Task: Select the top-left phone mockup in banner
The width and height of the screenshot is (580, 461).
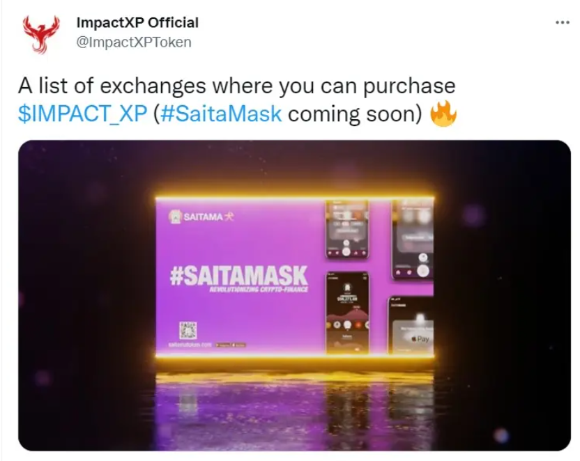Action: click(x=347, y=229)
